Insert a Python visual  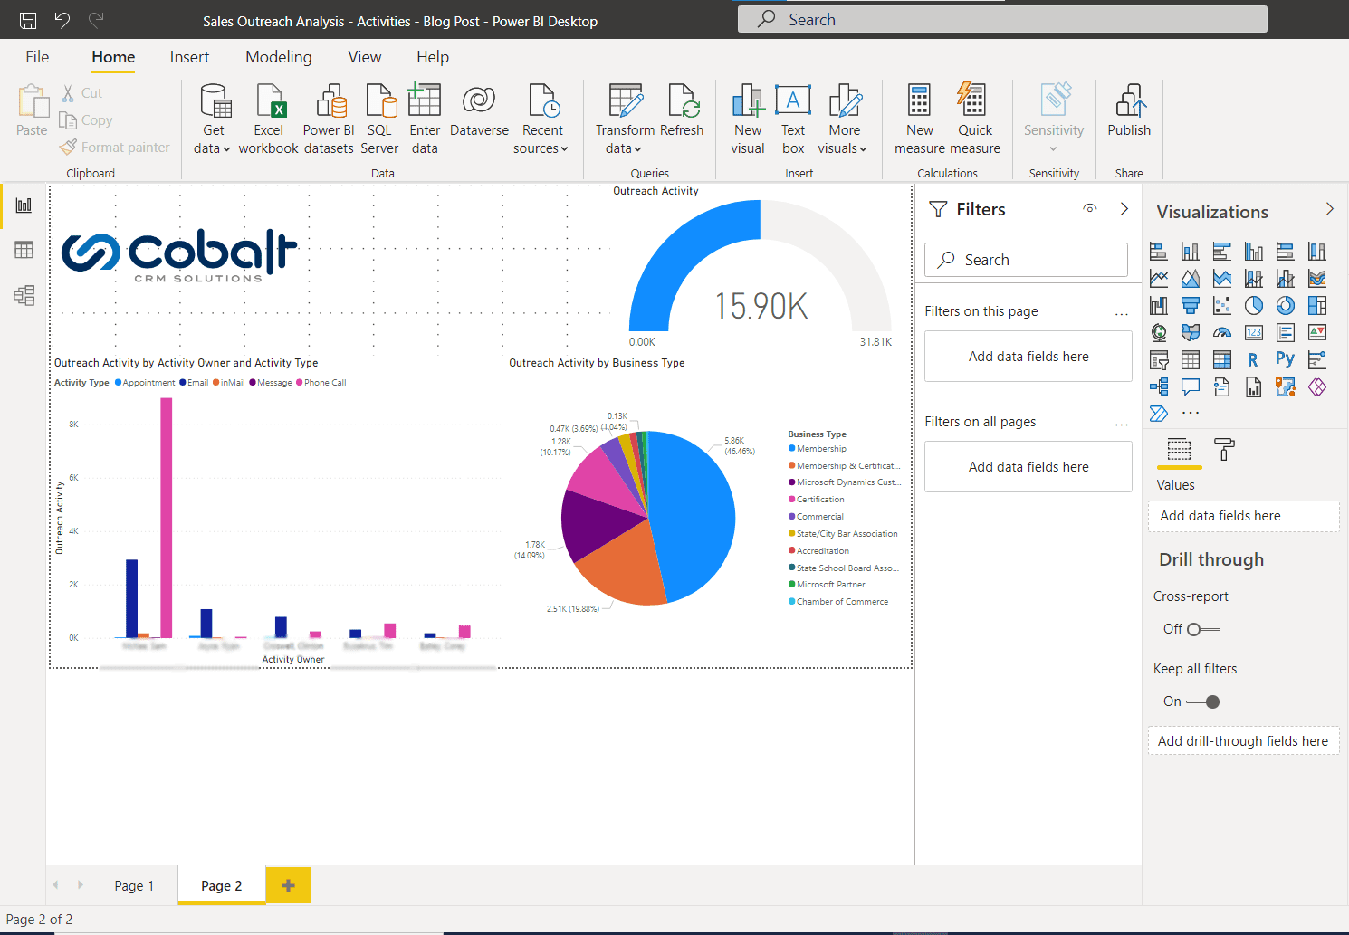(1285, 359)
